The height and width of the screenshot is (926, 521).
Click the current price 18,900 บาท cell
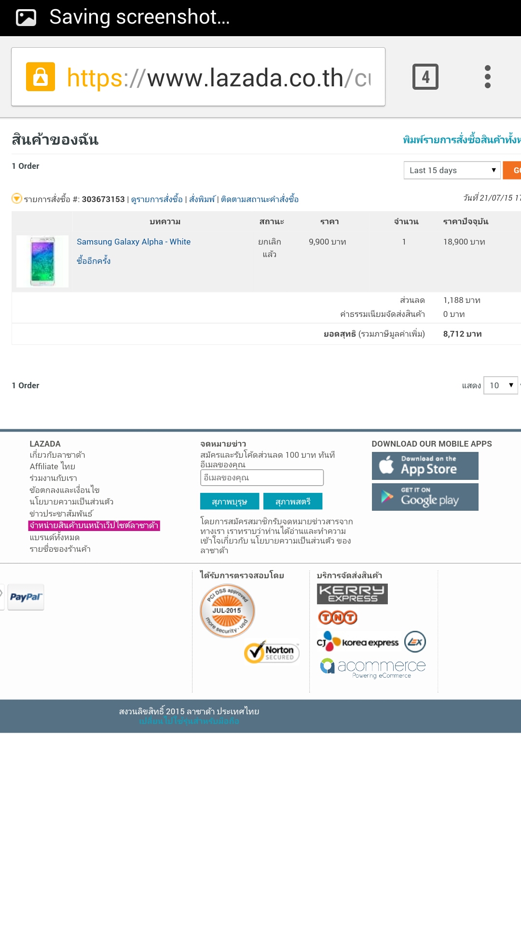click(x=464, y=242)
